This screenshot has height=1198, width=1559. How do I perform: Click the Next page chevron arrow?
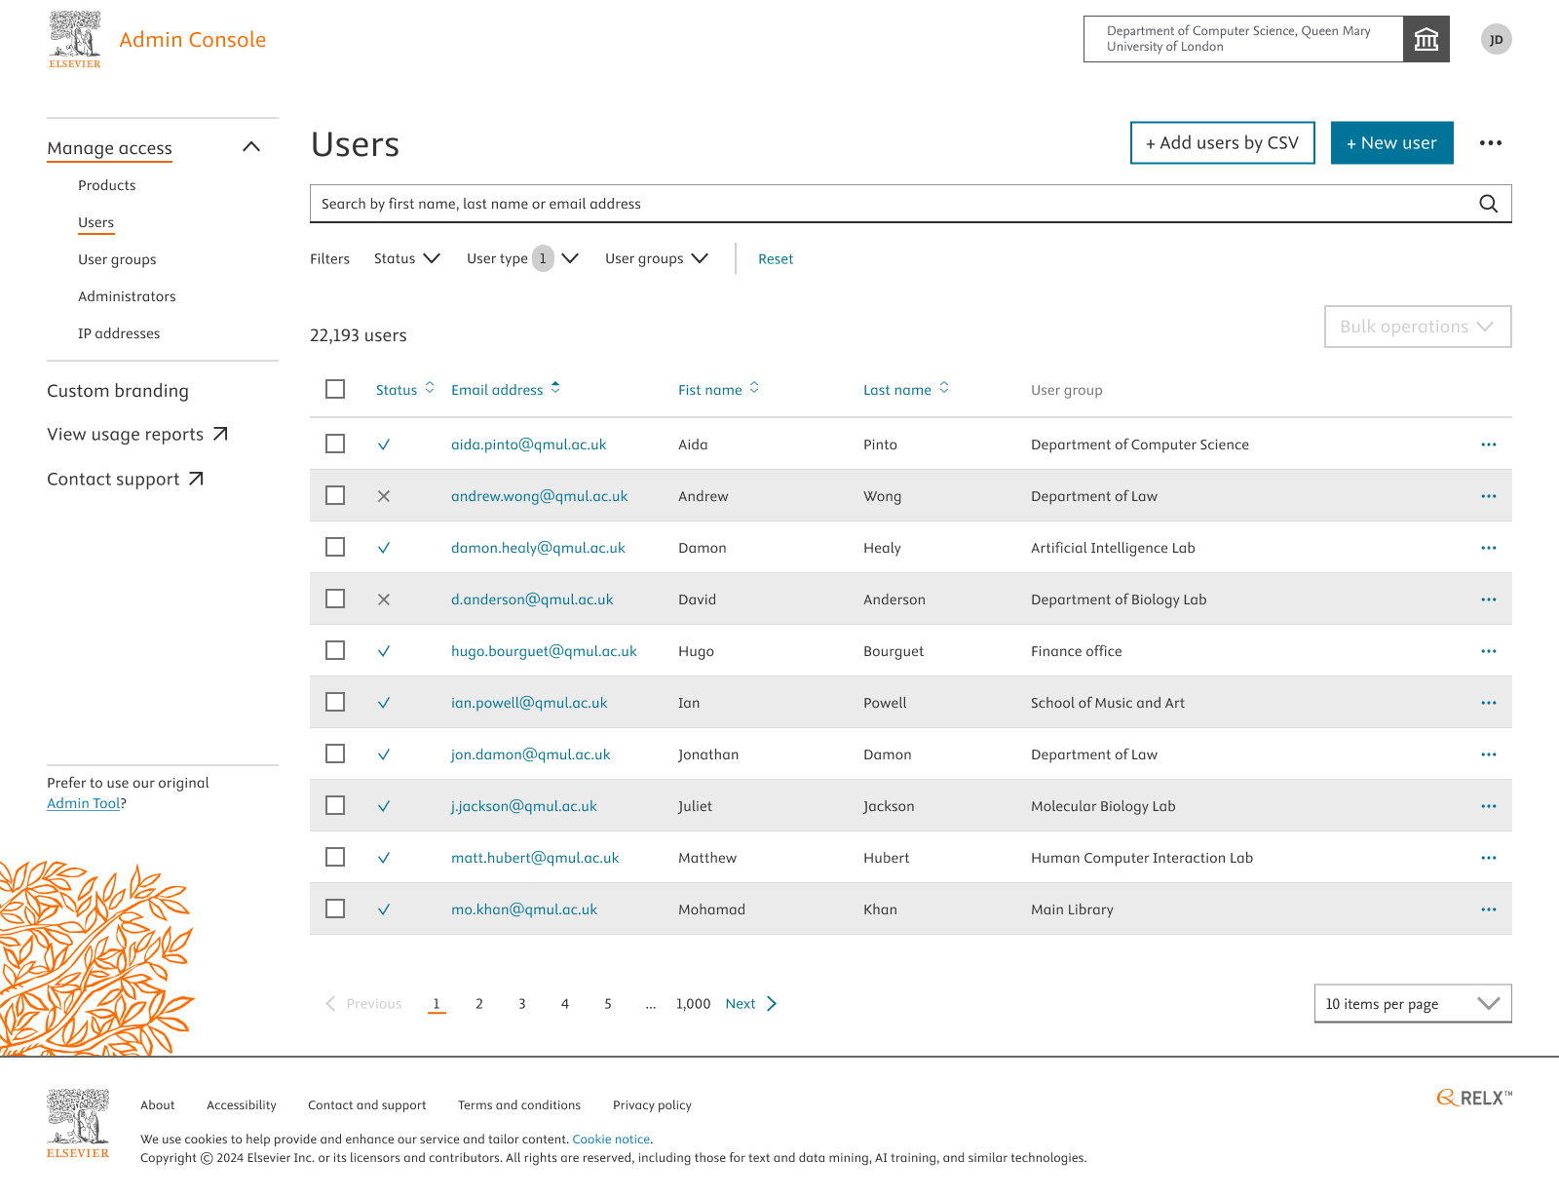pos(772,1004)
